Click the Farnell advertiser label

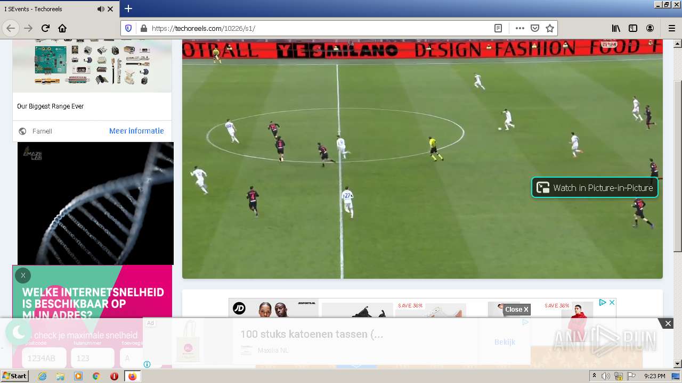pyautogui.click(x=42, y=131)
